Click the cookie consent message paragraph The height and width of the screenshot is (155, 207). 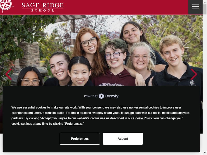tap(100, 115)
